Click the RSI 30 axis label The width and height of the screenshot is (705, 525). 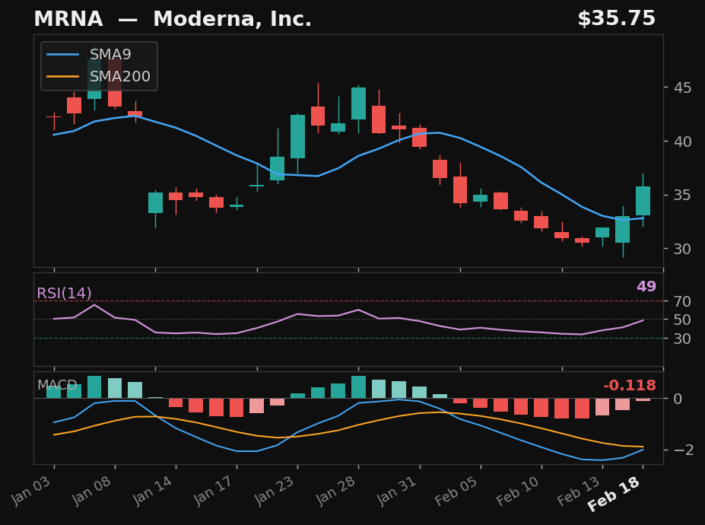tap(682, 339)
